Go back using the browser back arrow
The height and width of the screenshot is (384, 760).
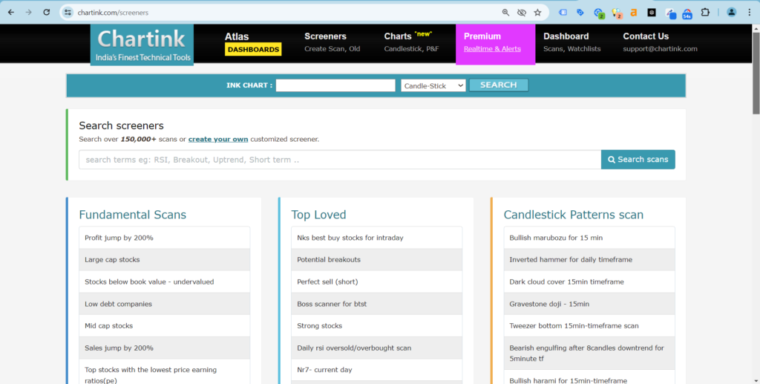tap(10, 13)
